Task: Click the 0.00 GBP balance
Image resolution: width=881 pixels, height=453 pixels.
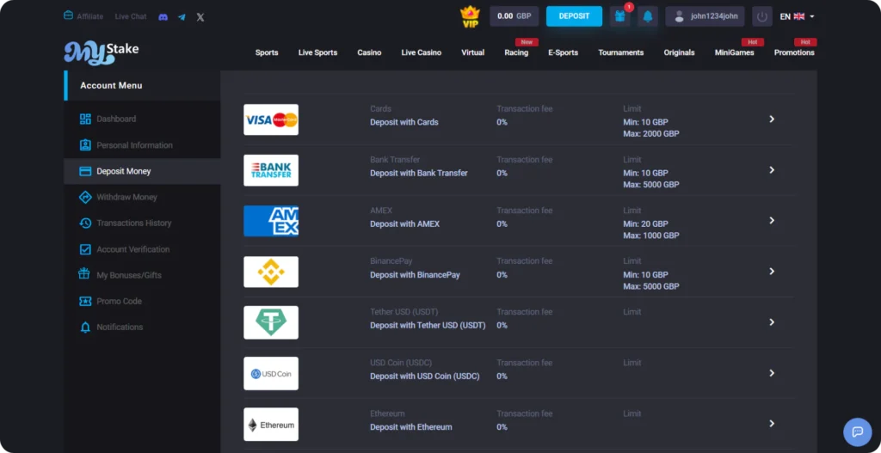Action: [x=514, y=16]
